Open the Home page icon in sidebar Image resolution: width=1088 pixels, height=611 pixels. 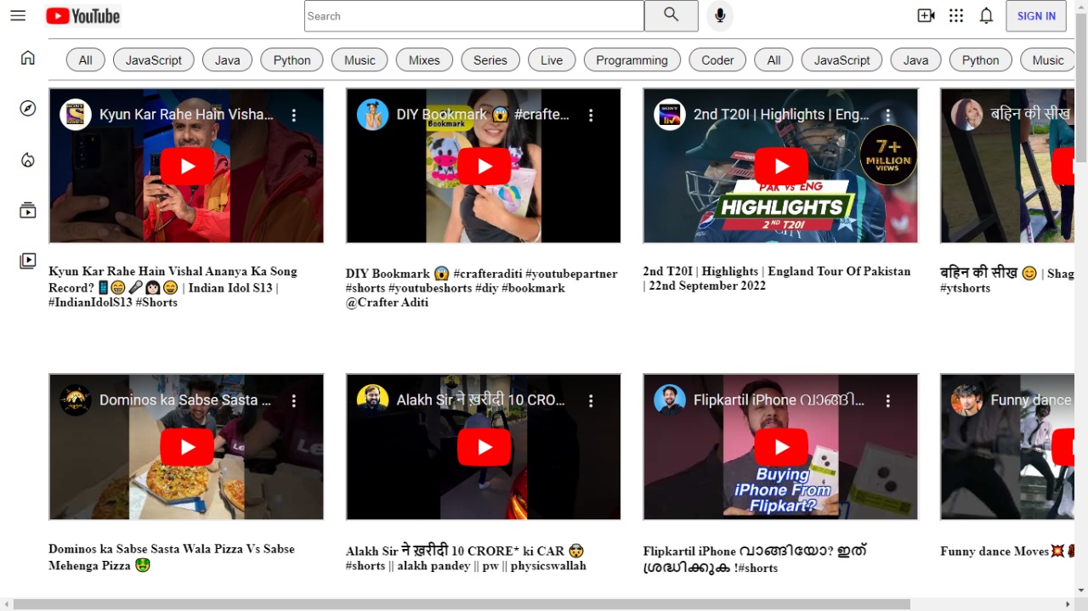click(x=27, y=57)
